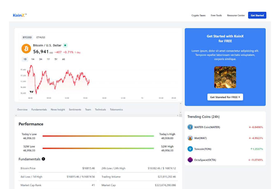
Task: Switch to the Tokenomics tab
Action: 117,110
